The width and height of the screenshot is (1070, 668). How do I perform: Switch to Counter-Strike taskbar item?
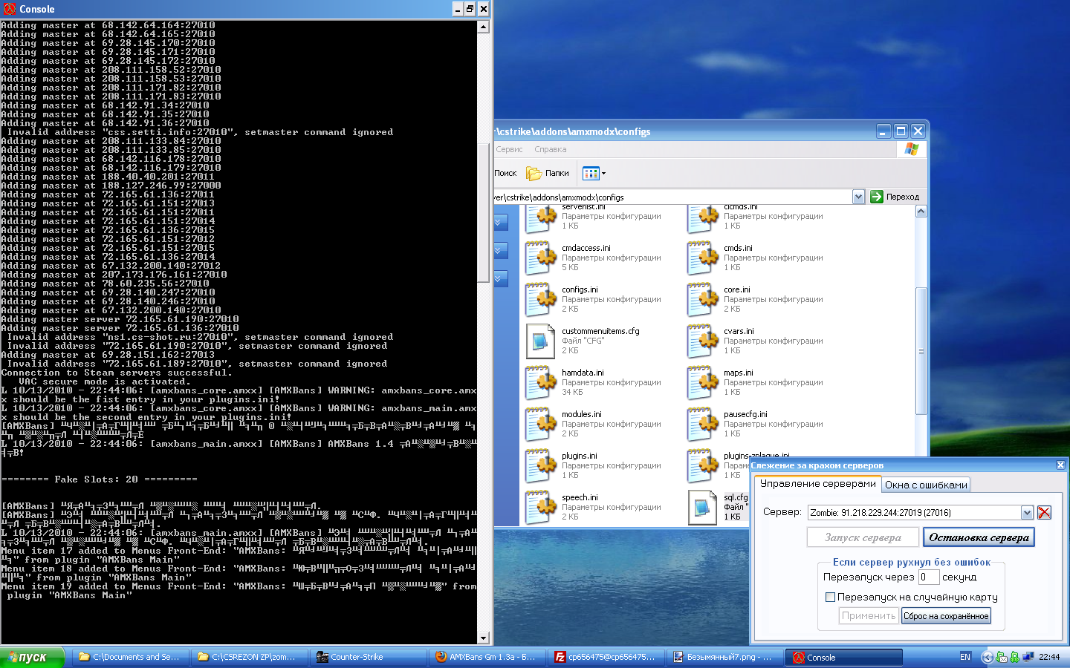(369, 657)
